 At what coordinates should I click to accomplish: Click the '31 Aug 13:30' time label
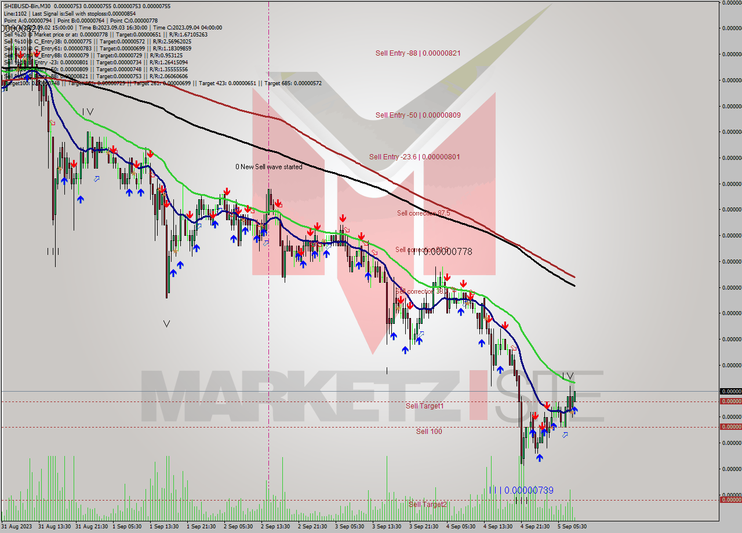[54, 527]
